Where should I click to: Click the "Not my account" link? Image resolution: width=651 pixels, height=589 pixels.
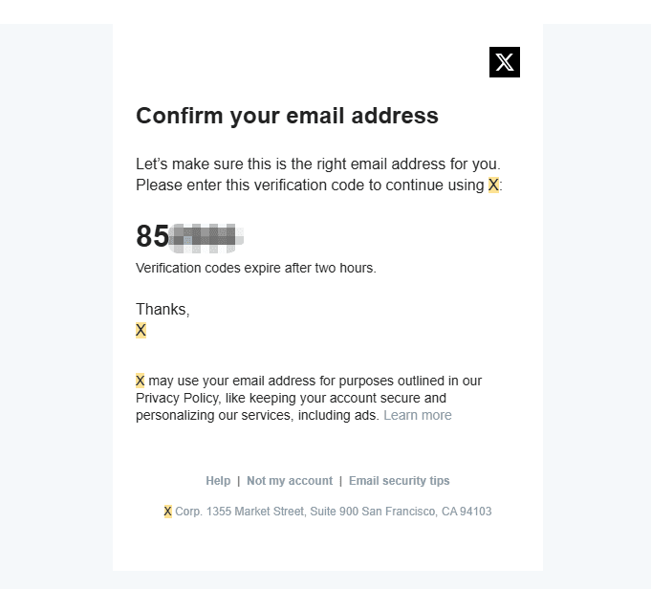click(290, 481)
